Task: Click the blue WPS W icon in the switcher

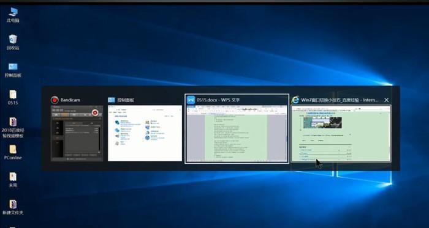Action: [x=191, y=100]
